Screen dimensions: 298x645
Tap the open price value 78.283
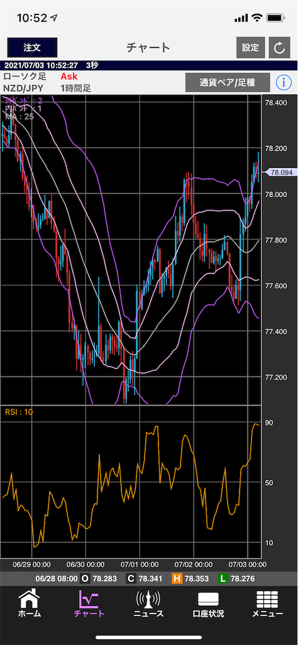[104, 579]
